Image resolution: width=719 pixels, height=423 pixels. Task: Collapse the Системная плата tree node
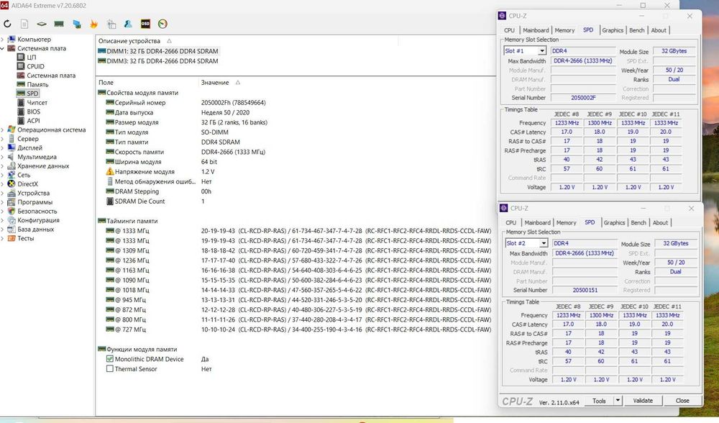tap(2, 49)
